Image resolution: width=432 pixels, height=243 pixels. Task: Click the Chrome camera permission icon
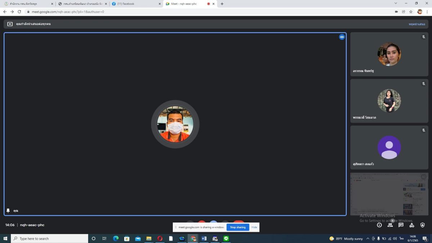(396, 12)
